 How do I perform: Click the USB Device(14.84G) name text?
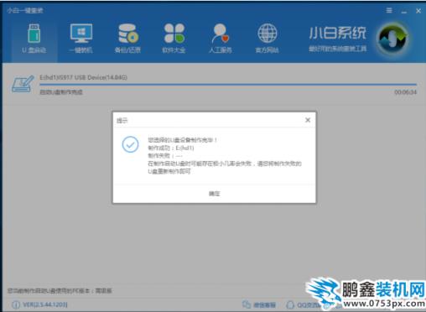pos(83,77)
